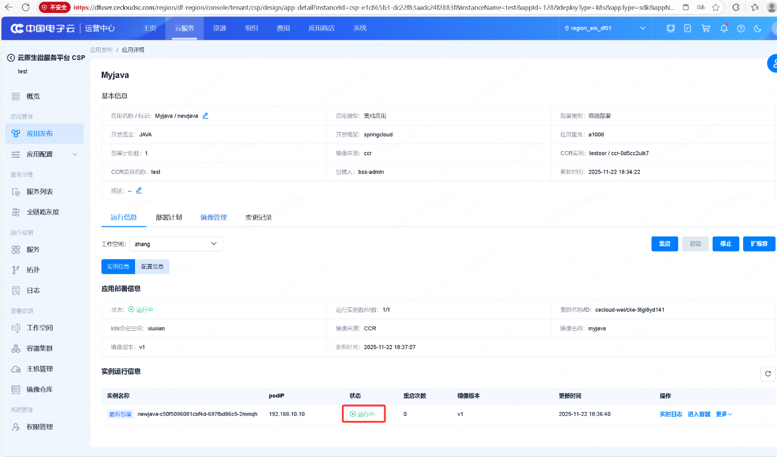Click the back arrow beside CSP platform title
777x457 pixels.
click(x=11, y=58)
